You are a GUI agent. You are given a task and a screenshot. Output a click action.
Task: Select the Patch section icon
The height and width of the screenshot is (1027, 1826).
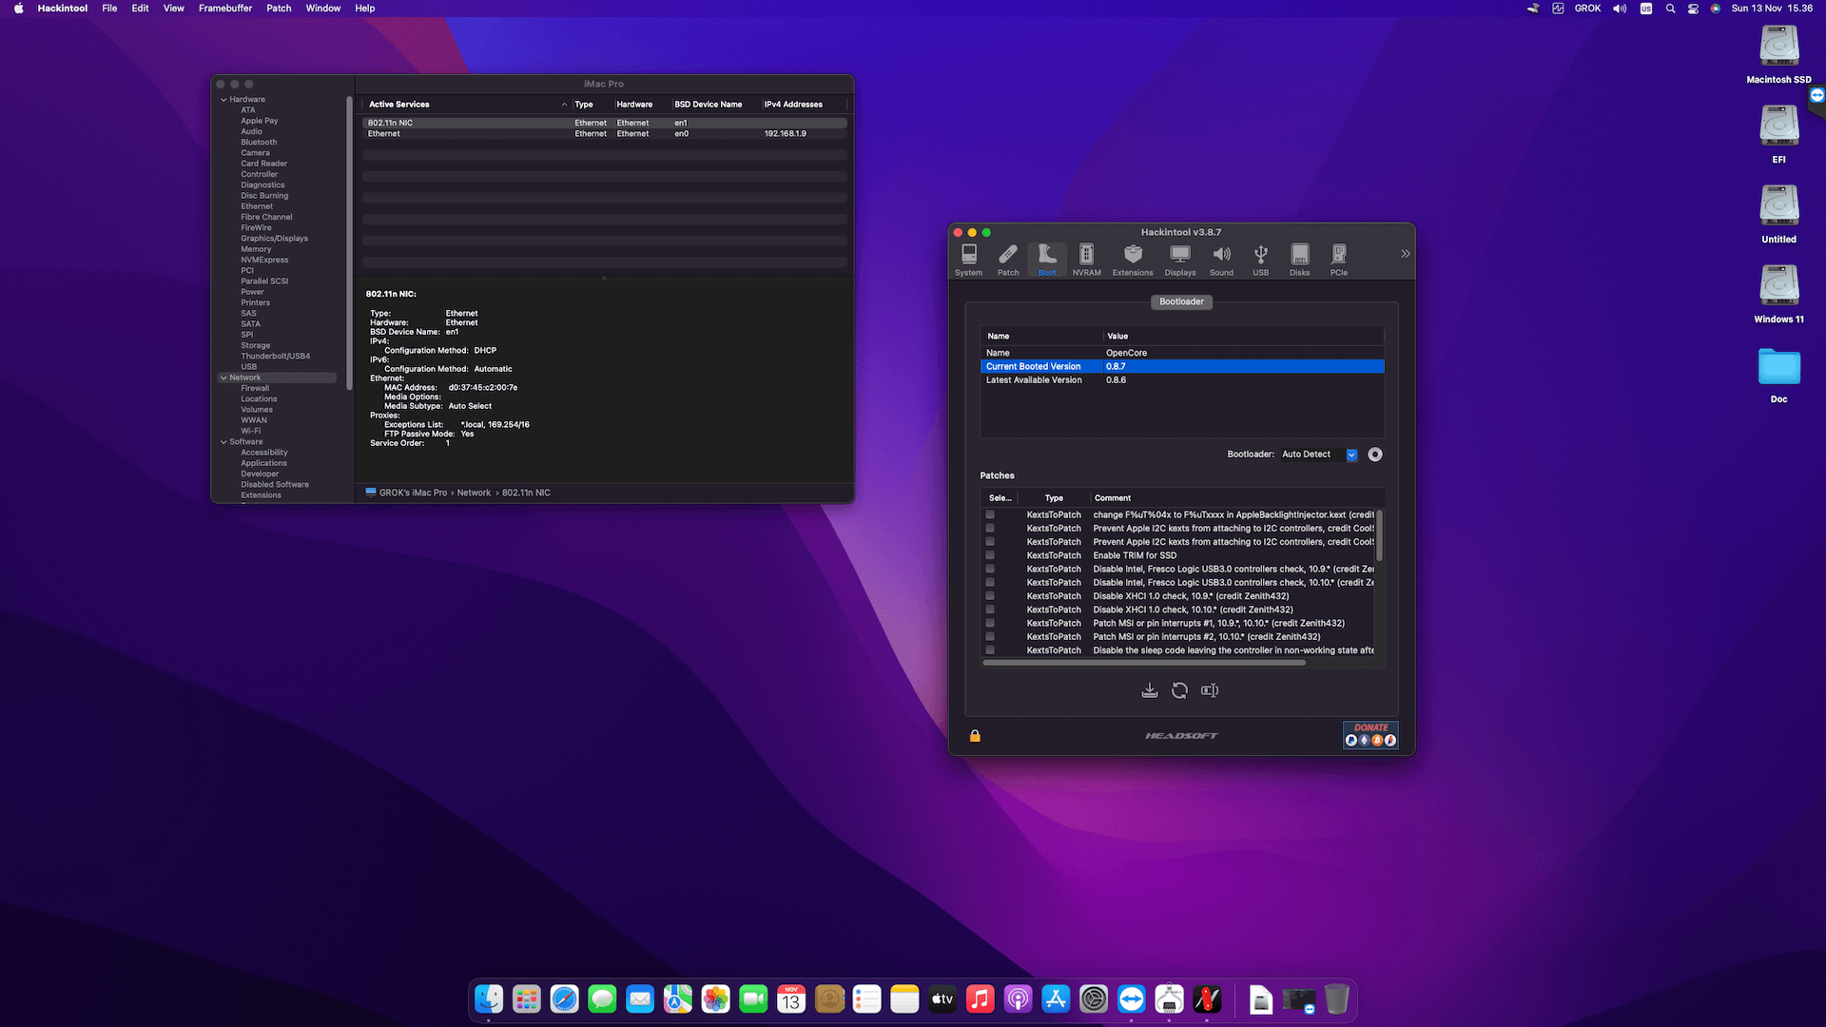(x=1007, y=257)
